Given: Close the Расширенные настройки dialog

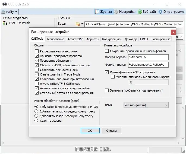Looking at the screenshot, I should click(173, 32).
